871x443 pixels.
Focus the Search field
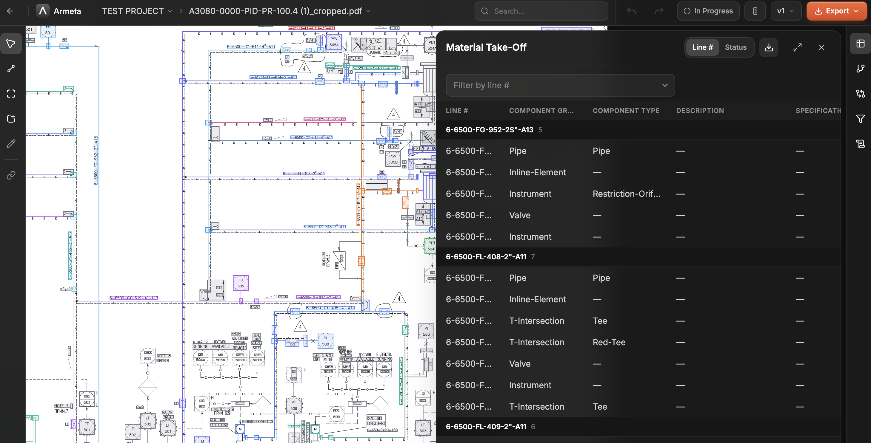(541, 11)
